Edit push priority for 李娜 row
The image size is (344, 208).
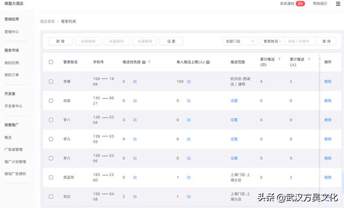click(135, 82)
